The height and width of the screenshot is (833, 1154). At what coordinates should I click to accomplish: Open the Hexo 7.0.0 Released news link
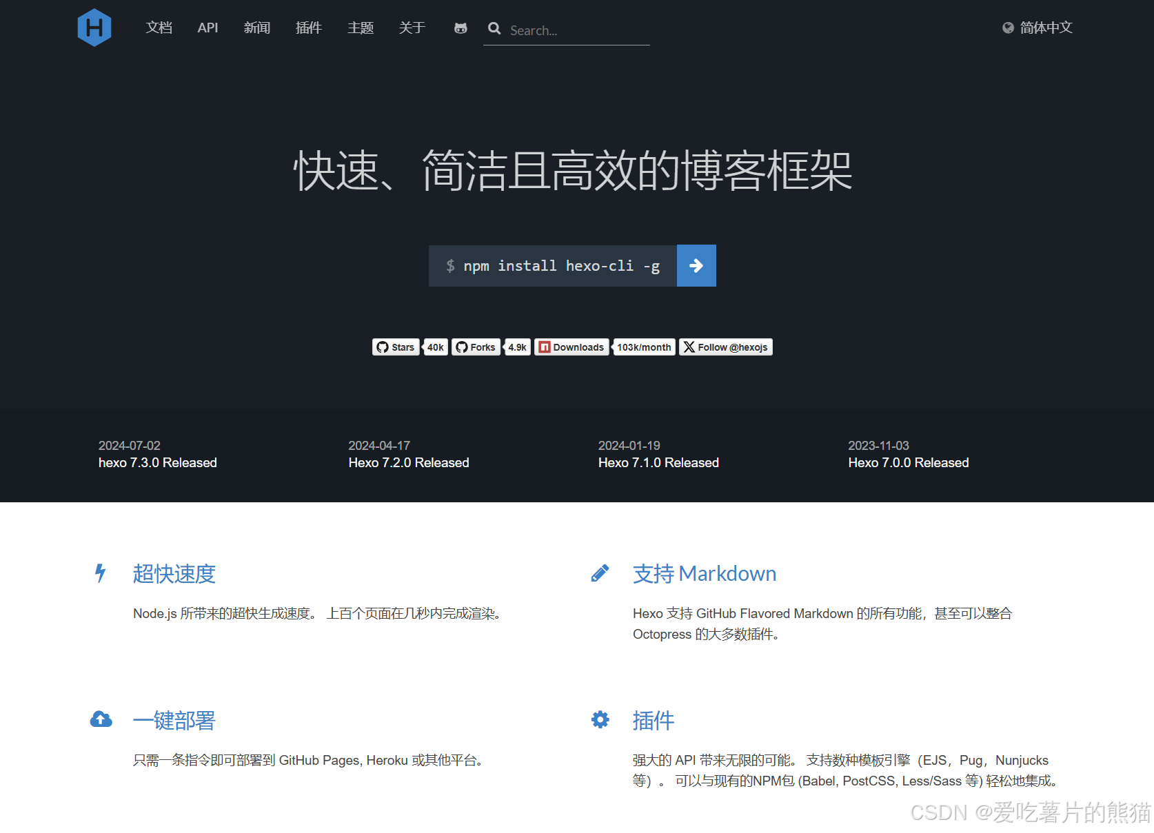coord(909,462)
